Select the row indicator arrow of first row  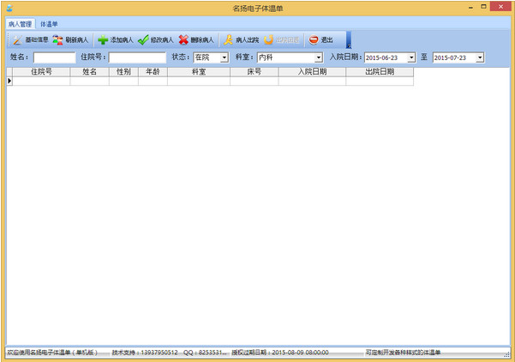coord(9,81)
